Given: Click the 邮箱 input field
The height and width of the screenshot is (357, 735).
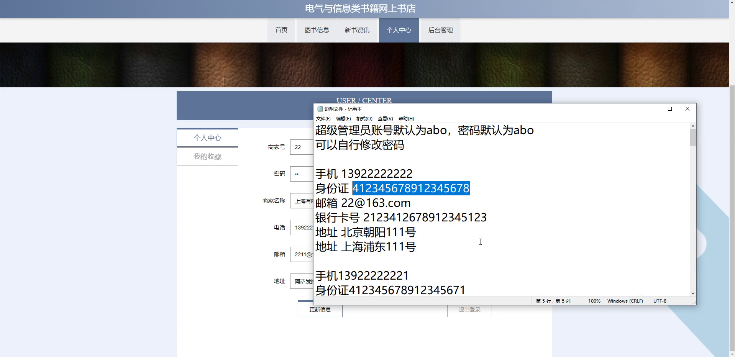Looking at the screenshot, I should pos(302,254).
